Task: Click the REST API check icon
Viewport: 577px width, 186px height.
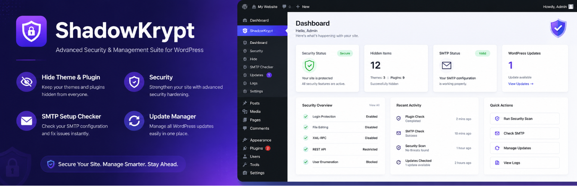Action: [x=306, y=150]
